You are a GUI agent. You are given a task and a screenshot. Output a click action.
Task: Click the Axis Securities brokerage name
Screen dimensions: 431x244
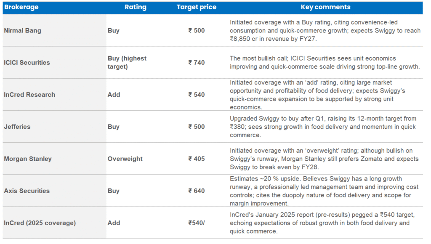pyautogui.click(x=27, y=191)
